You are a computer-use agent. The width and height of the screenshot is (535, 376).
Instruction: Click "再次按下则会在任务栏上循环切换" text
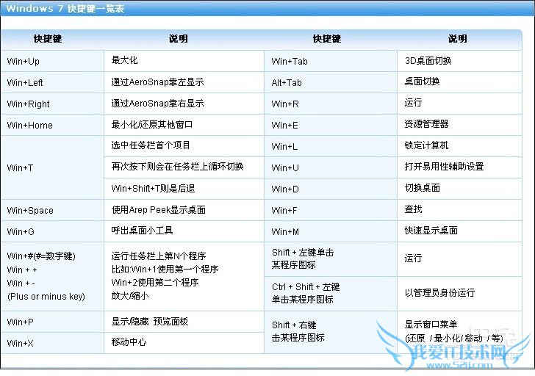click(x=177, y=167)
